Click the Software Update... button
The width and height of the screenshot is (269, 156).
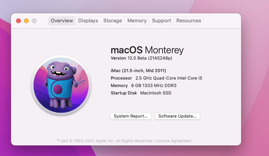pyautogui.click(x=178, y=116)
